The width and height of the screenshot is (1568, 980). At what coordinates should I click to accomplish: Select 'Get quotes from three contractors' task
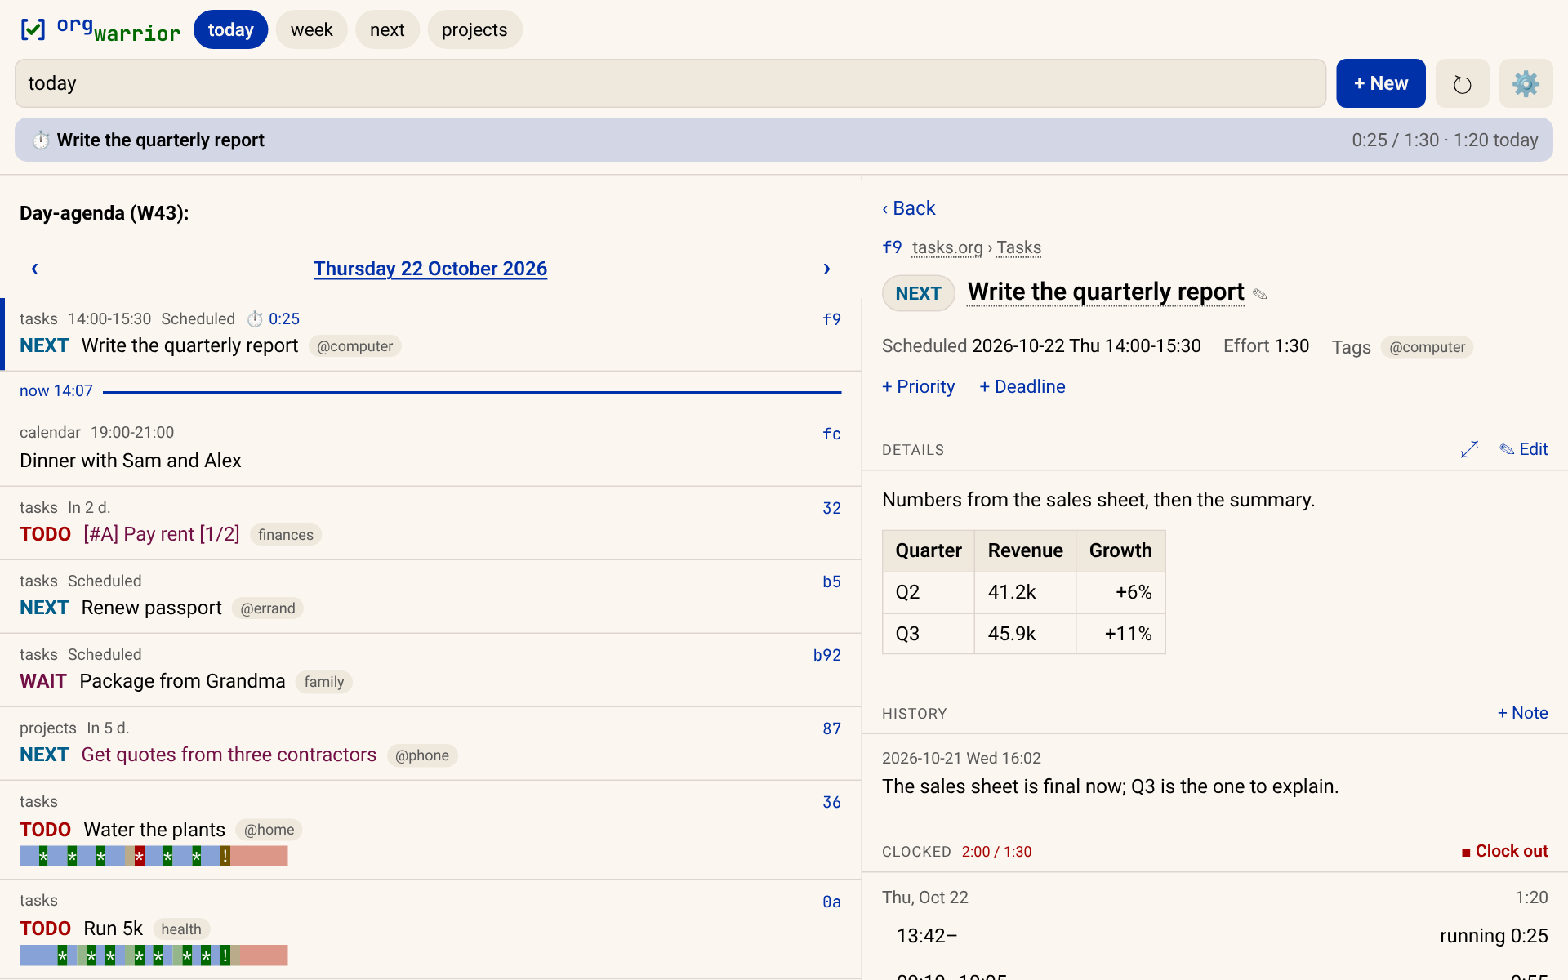pos(430,744)
